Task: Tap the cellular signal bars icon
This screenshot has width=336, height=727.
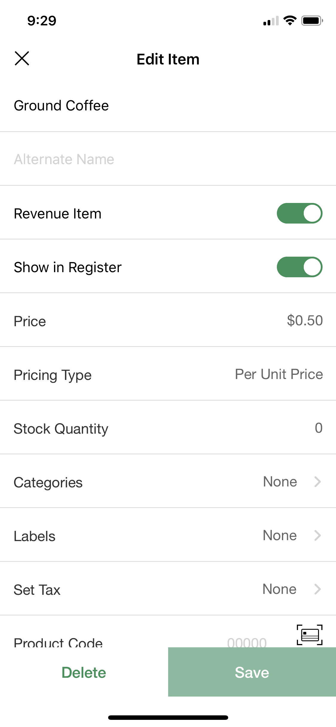Action: pos(271,21)
